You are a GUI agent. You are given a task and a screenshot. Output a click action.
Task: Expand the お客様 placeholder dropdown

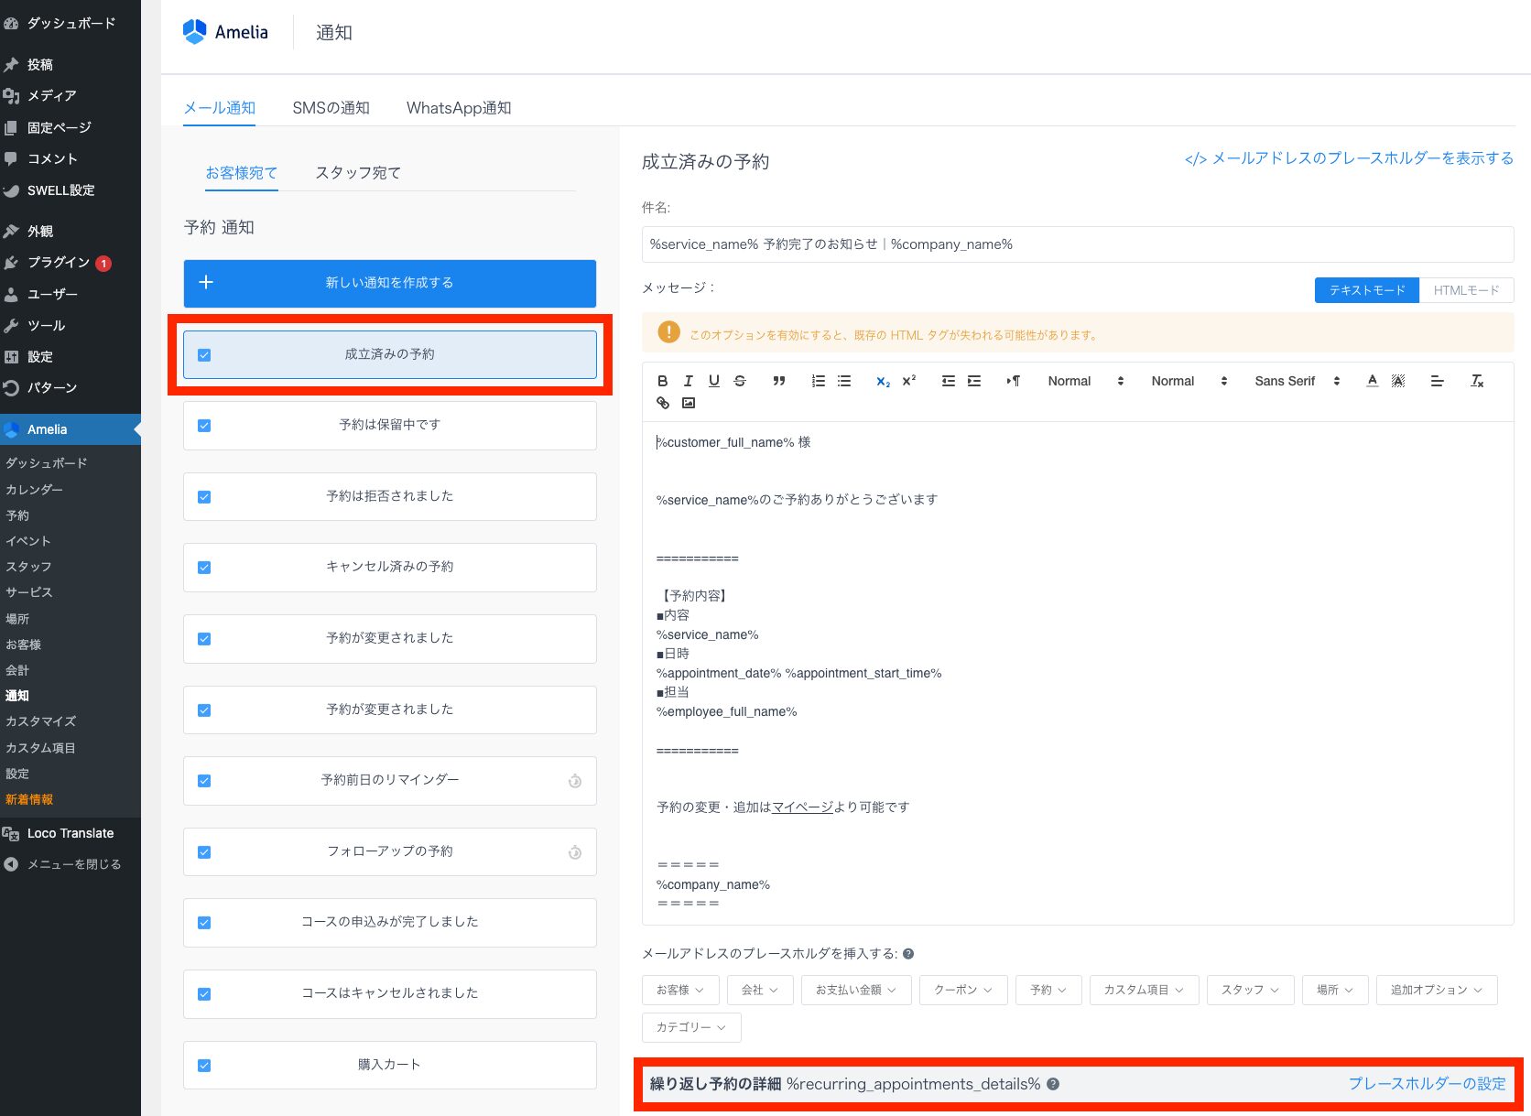point(679,990)
